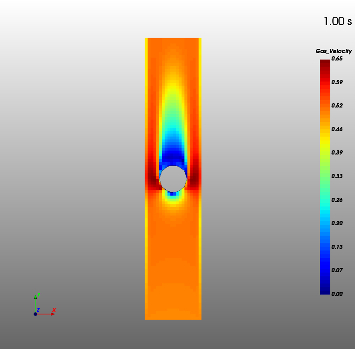Select the Gas_Velocity legend title

pos(334,51)
